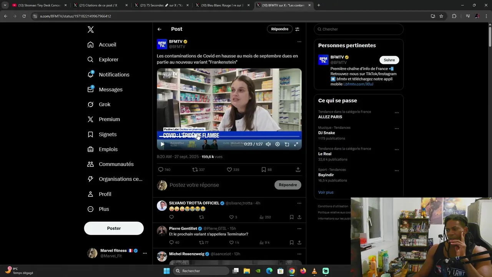Screen dimensions: 492x277
Task: Open Signets bookmarks page
Action: (102, 134)
